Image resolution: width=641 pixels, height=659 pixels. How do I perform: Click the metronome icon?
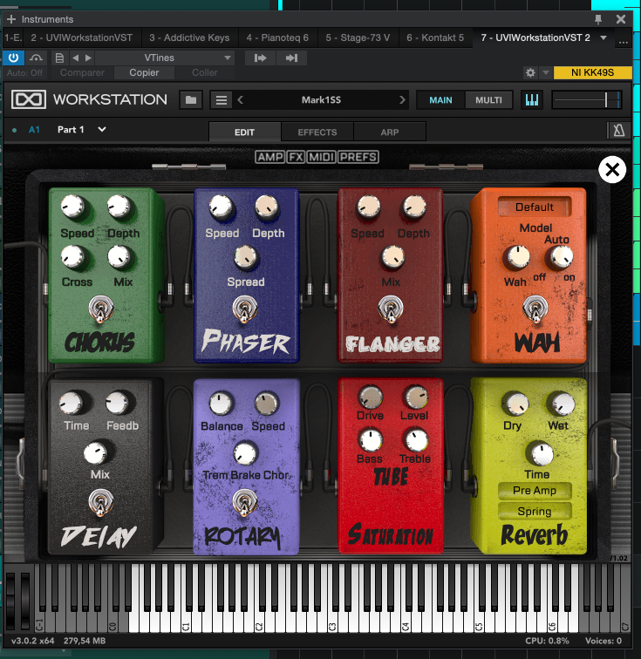point(618,130)
